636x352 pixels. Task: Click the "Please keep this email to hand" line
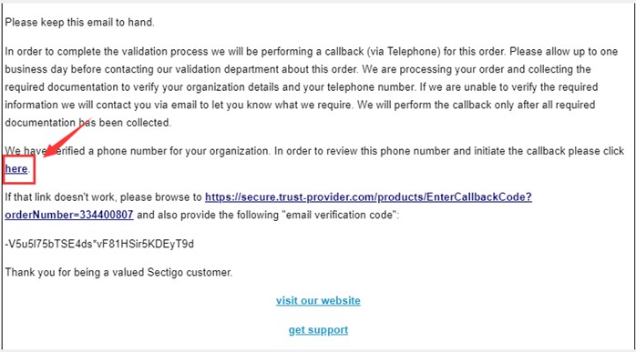(79, 22)
